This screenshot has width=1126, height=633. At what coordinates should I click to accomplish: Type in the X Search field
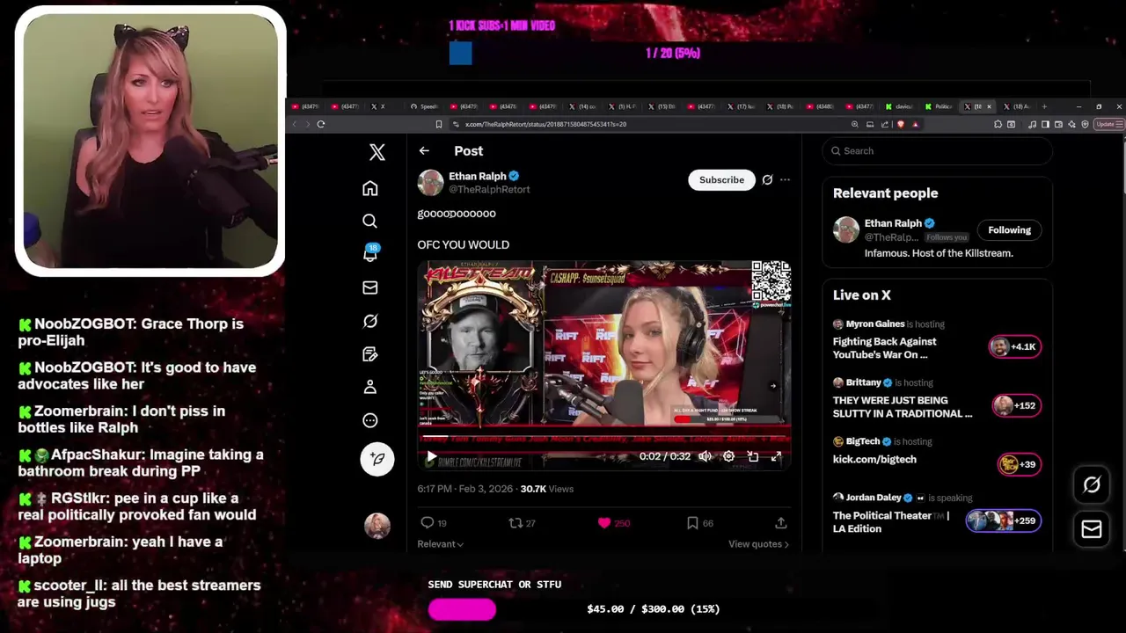click(x=937, y=151)
